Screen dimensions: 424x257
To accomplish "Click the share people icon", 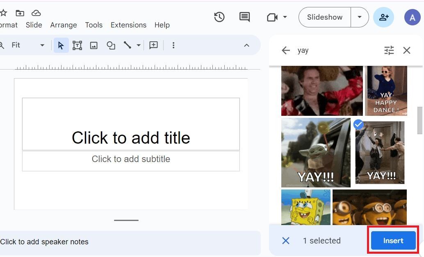I will (384, 17).
